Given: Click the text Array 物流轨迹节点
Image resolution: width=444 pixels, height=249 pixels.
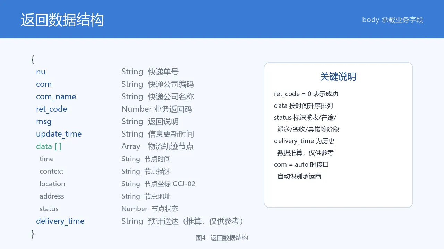Looking at the screenshot, I should click(x=157, y=147).
